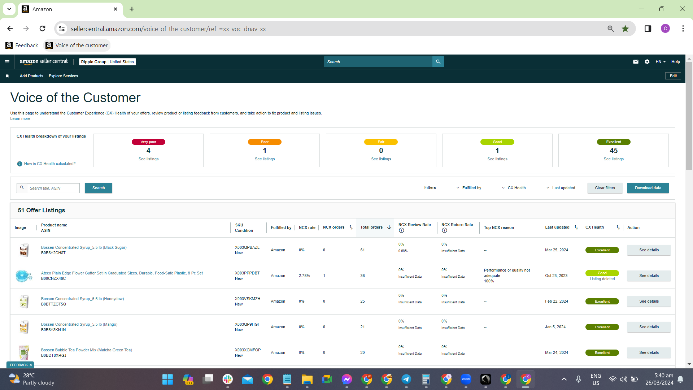Expand the CX Health filter dropdown

514,188
